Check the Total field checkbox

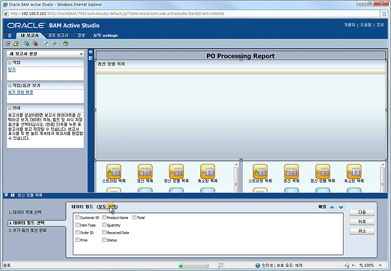point(134,217)
